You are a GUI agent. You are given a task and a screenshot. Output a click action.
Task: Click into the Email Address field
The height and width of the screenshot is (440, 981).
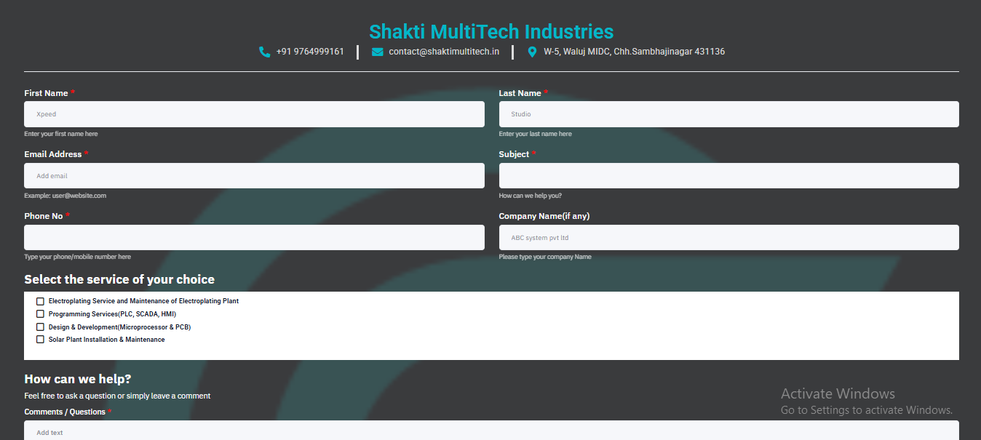[254, 176]
